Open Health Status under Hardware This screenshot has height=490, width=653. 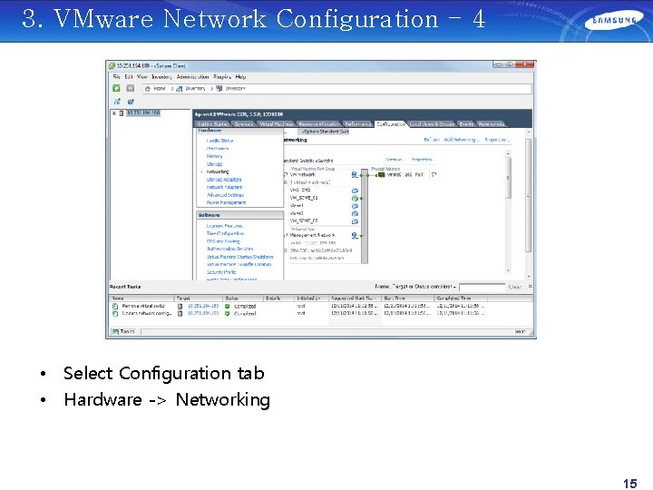219,141
